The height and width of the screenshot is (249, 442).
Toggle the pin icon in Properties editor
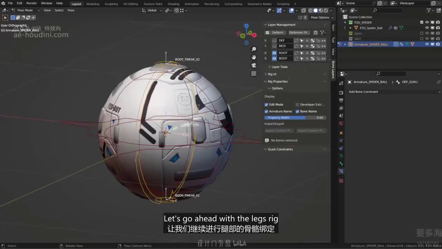(439, 82)
